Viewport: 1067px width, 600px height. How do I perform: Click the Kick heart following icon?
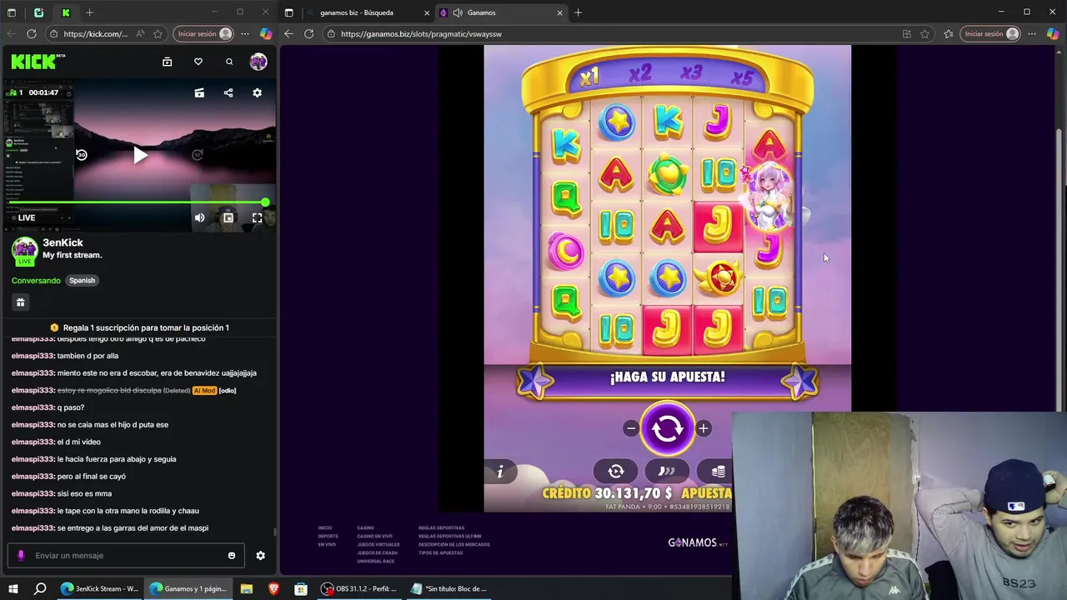(198, 62)
